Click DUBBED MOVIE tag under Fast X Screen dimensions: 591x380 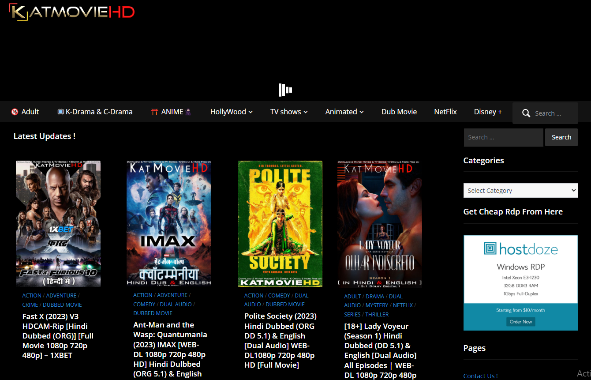pyautogui.click(x=62, y=305)
